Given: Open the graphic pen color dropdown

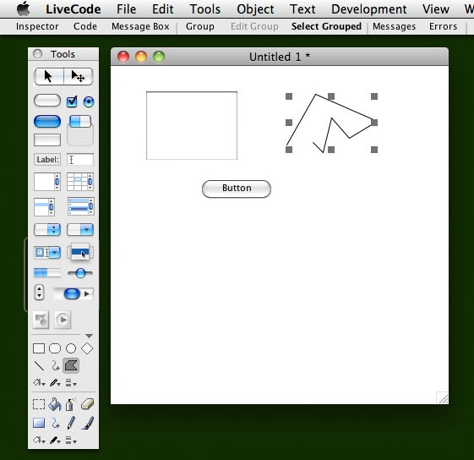Looking at the screenshot, I should pos(55,383).
